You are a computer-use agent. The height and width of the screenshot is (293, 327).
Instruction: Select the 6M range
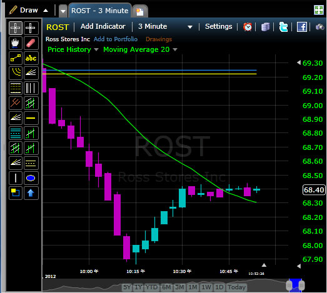[166, 287]
